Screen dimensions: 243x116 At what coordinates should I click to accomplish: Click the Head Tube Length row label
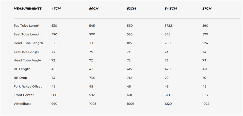[28, 43]
